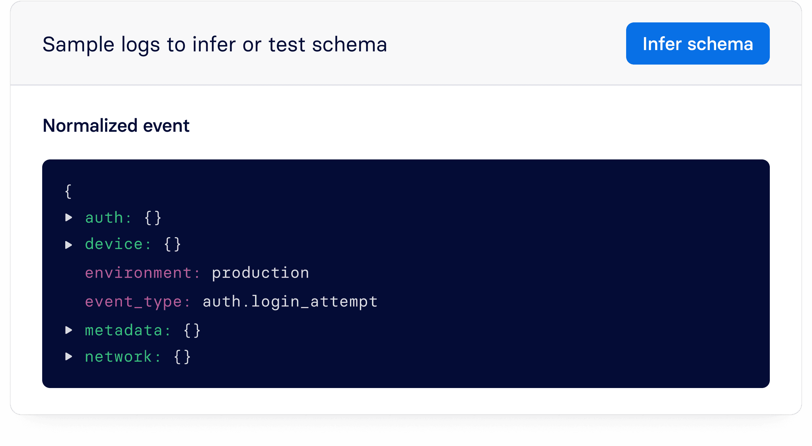Click the empty braces after network
This screenshot has width=812, height=446.
coord(182,357)
